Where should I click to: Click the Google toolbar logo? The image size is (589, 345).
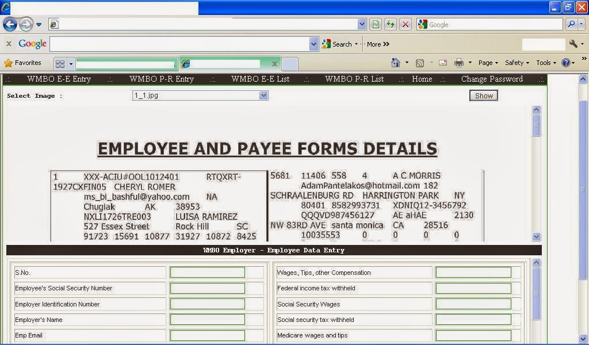point(32,44)
